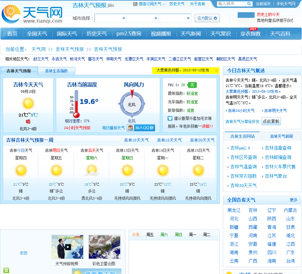Click the search magnifier icon
The width and height of the screenshot is (302, 274).
249,4
